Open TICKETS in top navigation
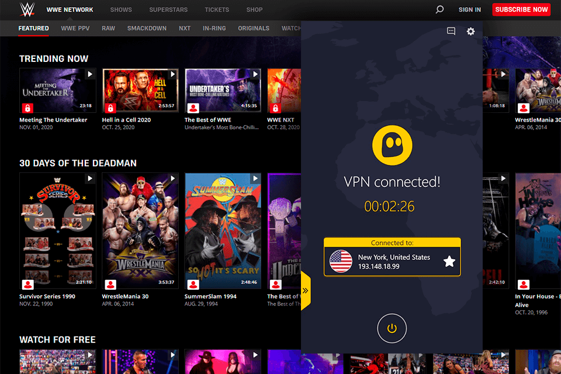The width and height of the screenshot is (561, 374). click(x=217, y=10)
